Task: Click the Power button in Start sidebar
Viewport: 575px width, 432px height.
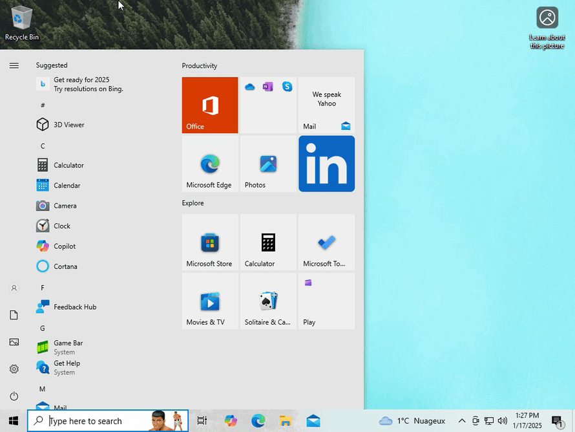Action: (14, 396)
